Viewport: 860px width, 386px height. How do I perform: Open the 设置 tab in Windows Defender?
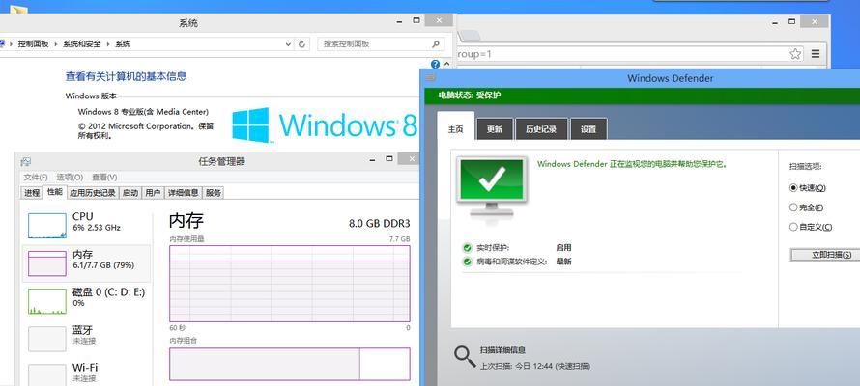click(x=588, y=129)
